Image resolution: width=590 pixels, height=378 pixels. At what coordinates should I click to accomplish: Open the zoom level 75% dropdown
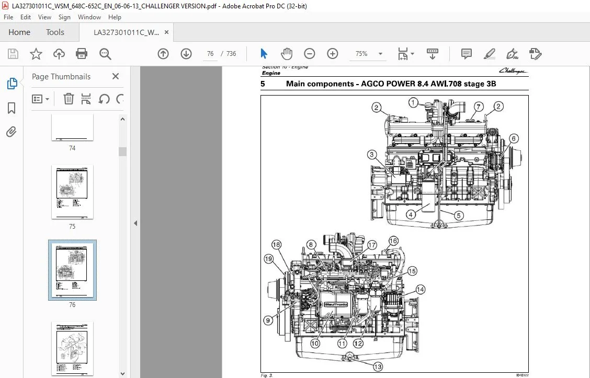pyautogui.click(x=380, y=54)
